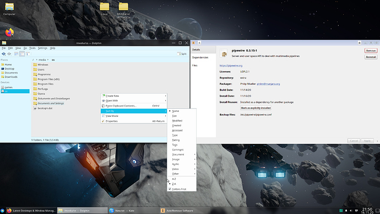
Task: Open the Windows folder icon
Action: pyautogui.click(x=35, y=65)
